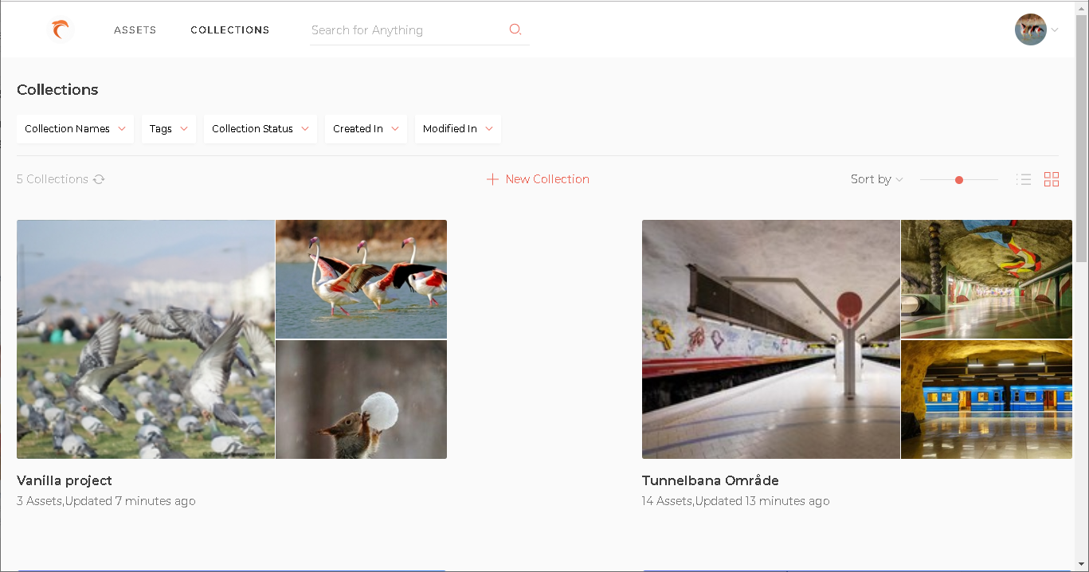1089x572 pixels.
Task: Open the Sort by dropdown
Action: 876,179
